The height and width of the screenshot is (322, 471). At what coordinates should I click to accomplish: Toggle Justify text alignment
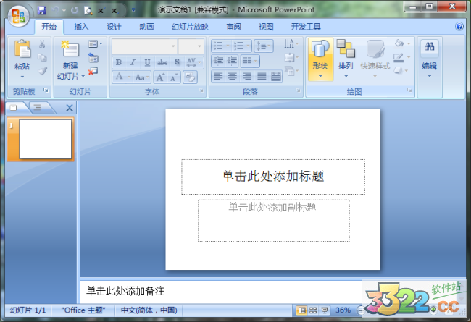click(262, 77)
